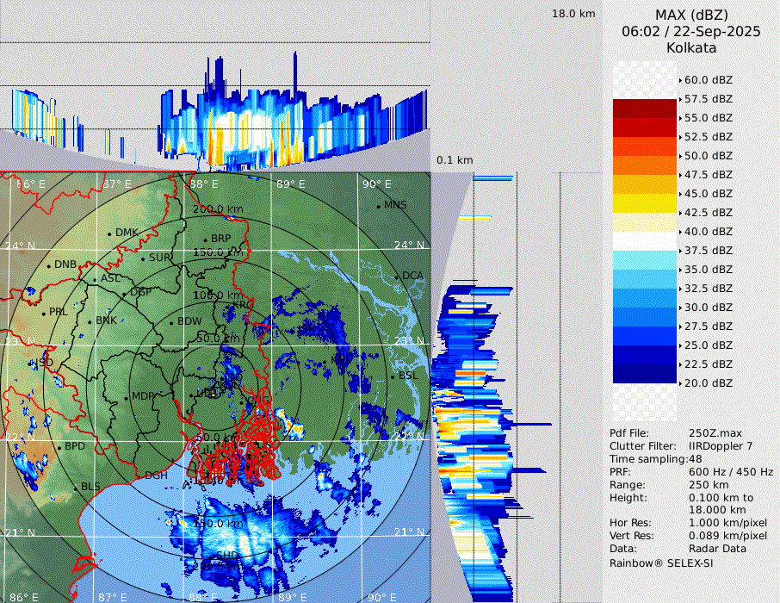Select the 06:02 / 22-Sep-2025 timestamp
780x603 pixels.
click(691, 31)
